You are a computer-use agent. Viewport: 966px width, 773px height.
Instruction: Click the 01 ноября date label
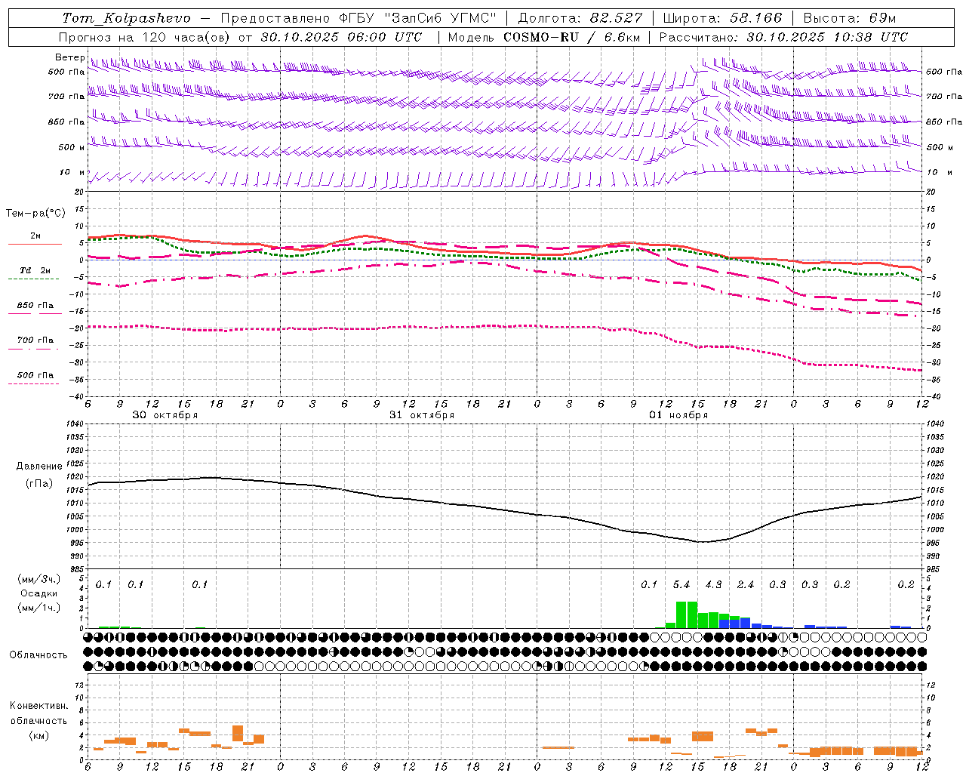[x=678, y=415]
